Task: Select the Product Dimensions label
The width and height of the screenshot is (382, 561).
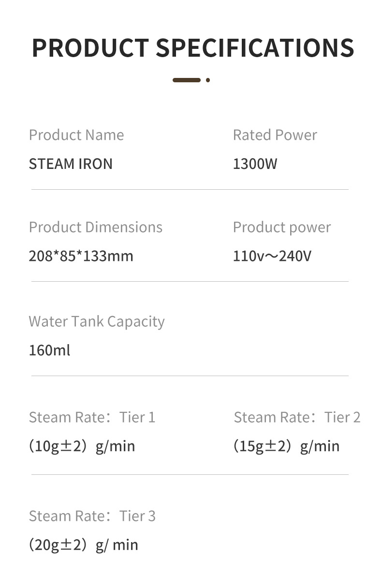Action: tap(96, 227)
